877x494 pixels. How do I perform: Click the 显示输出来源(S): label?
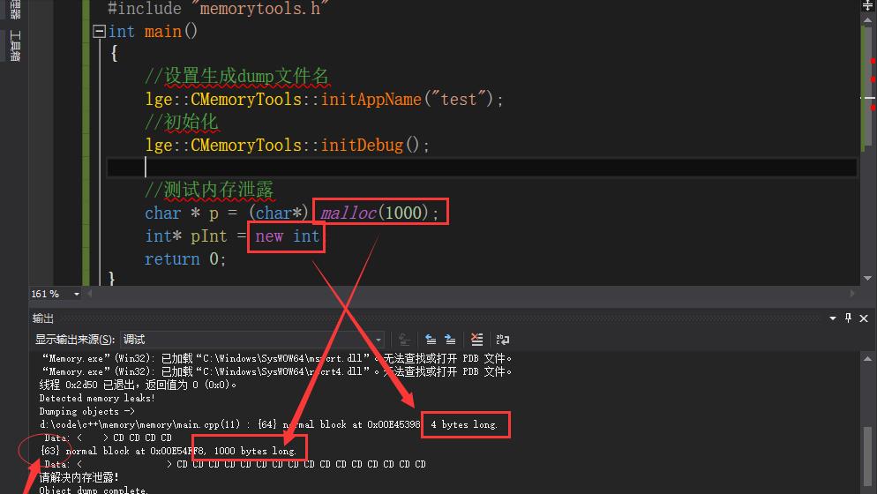click(x=75, y=340)
